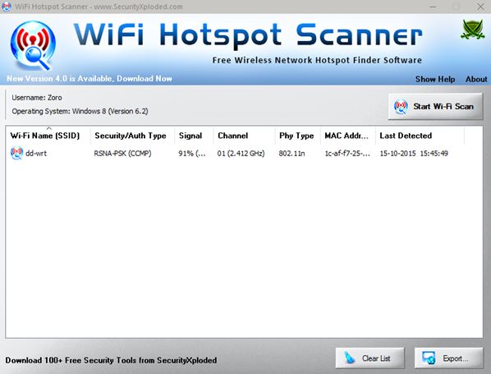
Task: Open the About link
Action: [476, 79]
